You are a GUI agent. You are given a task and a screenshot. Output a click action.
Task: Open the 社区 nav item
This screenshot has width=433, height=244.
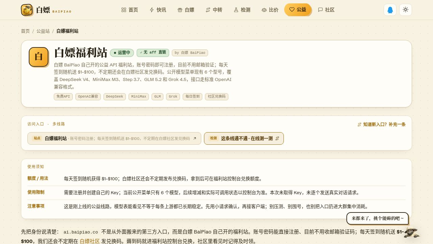point(326,10)
